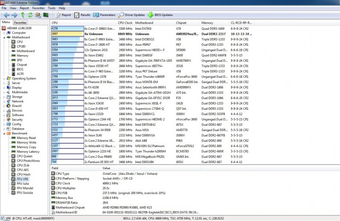
Task: Select the 4258 score bar row
Action: [x=152, y=29]
